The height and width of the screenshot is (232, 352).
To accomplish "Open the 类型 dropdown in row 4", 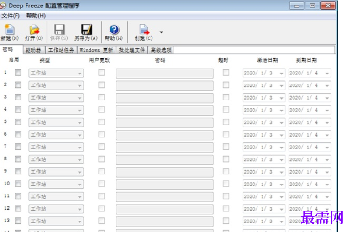I will tap(56, 110).
